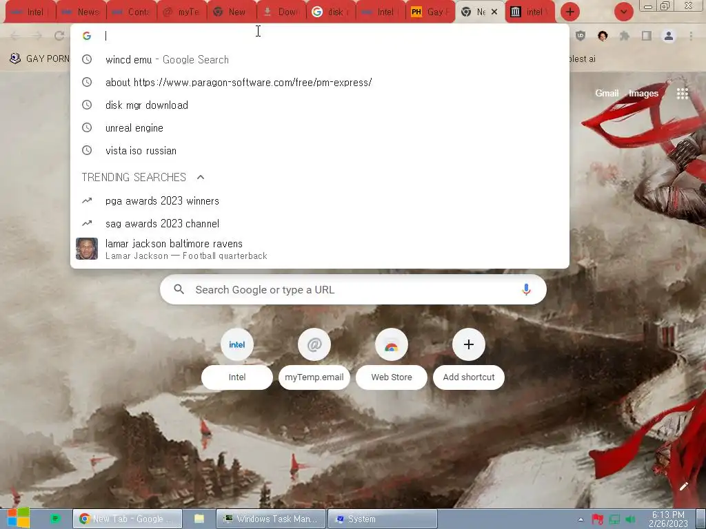Switch to the Google "disk" tab
This screenshot has width=706, height=529.
coord(330,12)
